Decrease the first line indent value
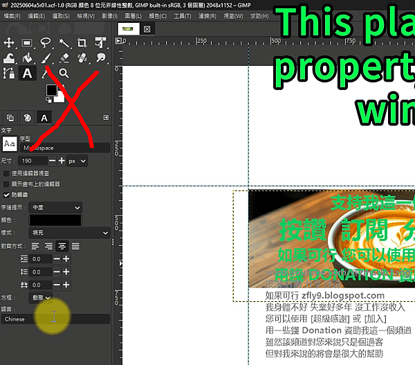 point(57,259)
